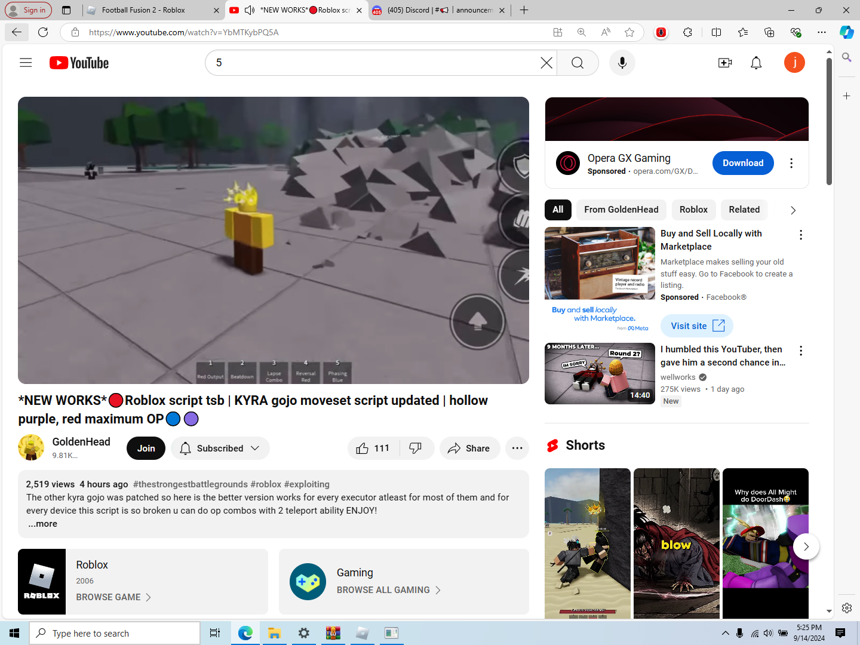Dislike the video with thumbs down
The image size is (860, 645).
[x=416, y=449]
